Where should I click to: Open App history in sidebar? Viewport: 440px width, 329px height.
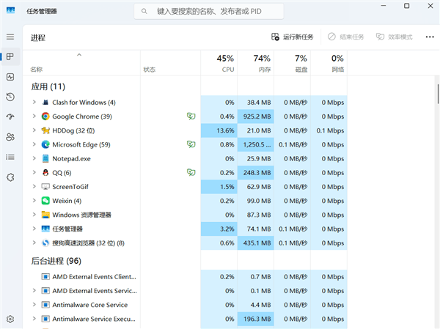click(10, 97)
